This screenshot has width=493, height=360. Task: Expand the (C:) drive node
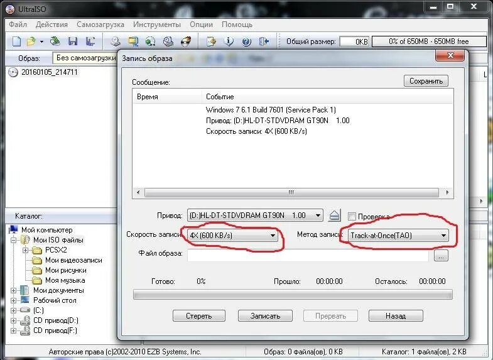(x=13, y=310)
